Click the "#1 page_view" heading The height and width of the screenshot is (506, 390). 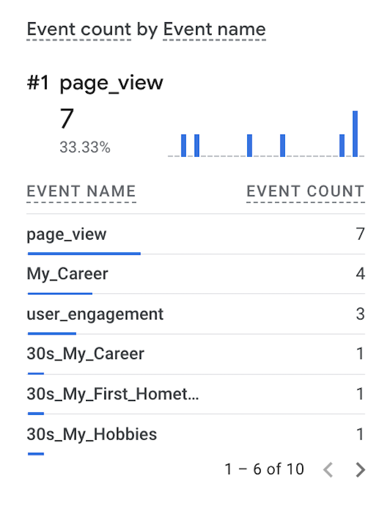(95, 83)
